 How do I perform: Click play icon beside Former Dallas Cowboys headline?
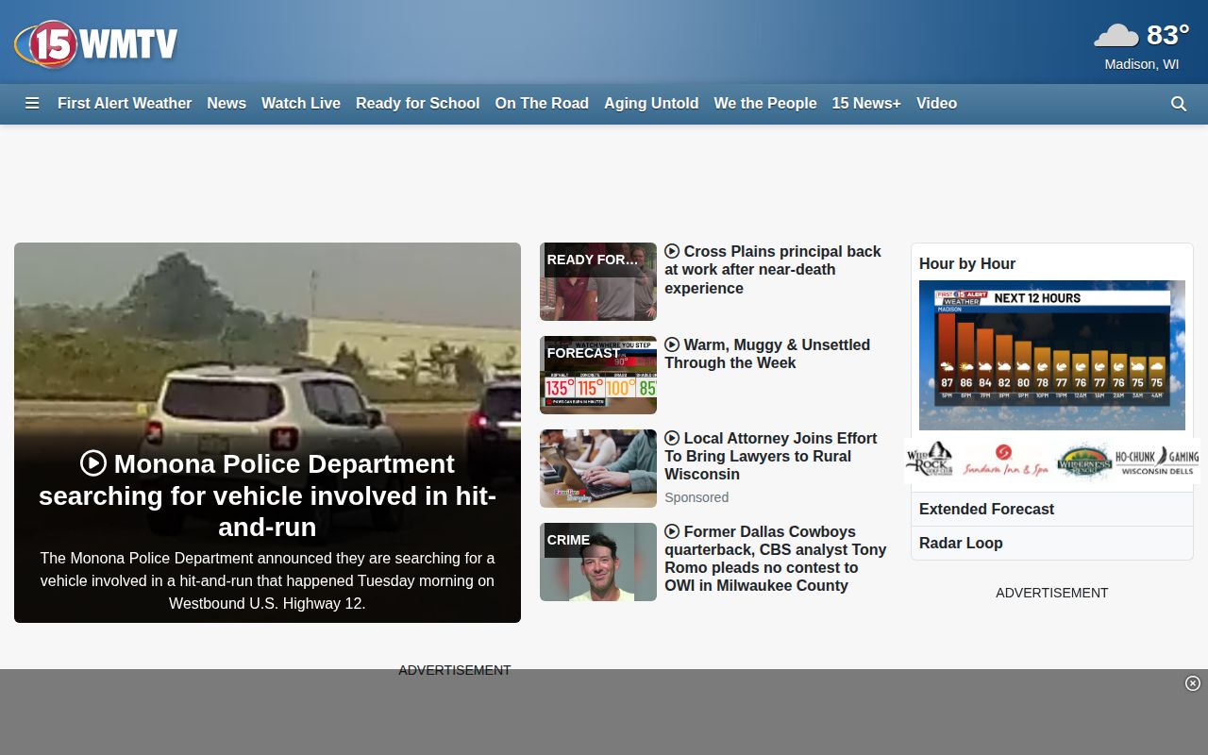tap(672, 531)
